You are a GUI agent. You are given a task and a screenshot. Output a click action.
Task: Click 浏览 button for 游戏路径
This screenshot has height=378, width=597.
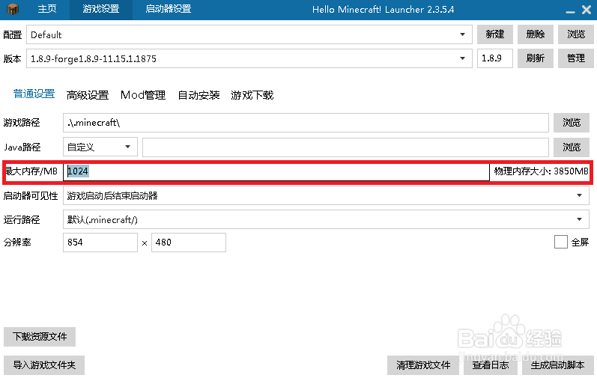(x=572, y=123)
